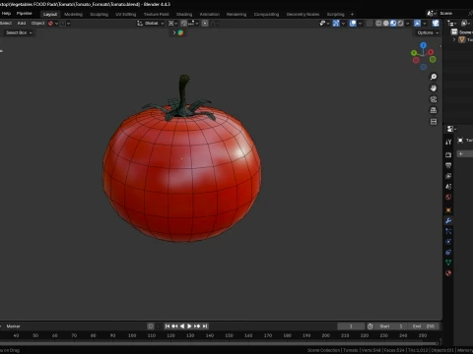
Task: Click the red X axis on the gizmo
Action: 431,52
